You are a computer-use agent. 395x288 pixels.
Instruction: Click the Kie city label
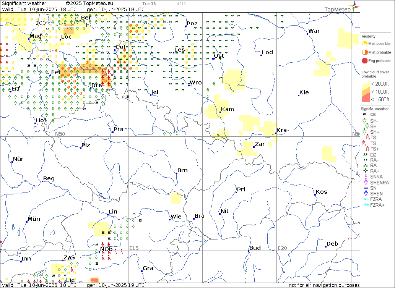[304, 92]
